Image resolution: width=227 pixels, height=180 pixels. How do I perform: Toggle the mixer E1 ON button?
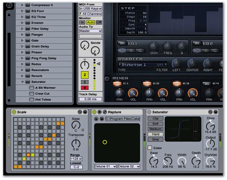(x=117, y=83)
